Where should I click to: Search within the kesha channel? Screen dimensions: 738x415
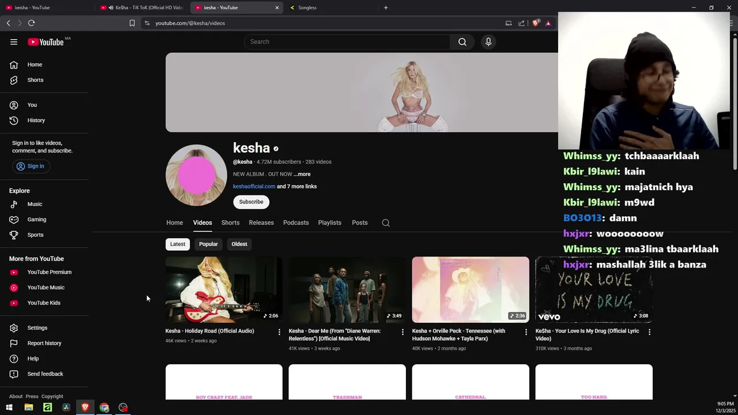click(386, 223)
